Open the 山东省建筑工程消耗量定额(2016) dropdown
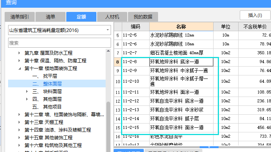Image resolution: width=271 pixels, height=152 pixels. 59,30
